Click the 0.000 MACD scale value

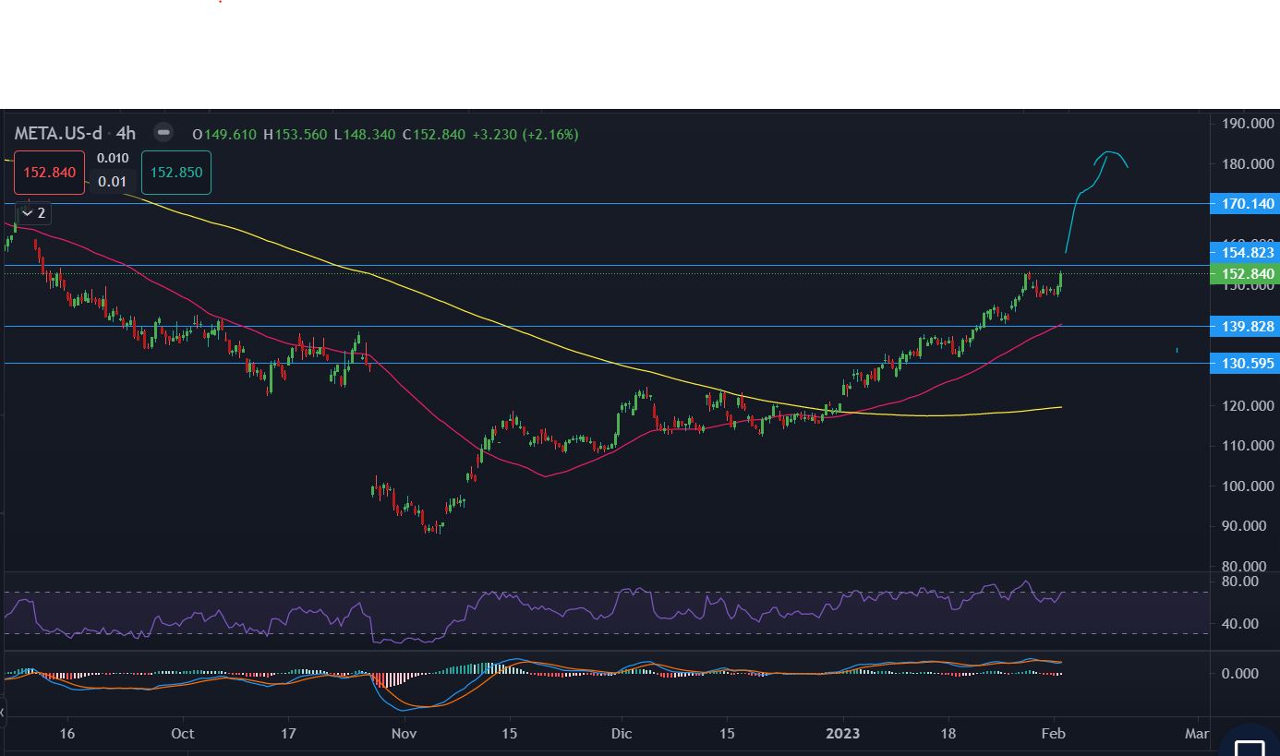pos(1239,674)
